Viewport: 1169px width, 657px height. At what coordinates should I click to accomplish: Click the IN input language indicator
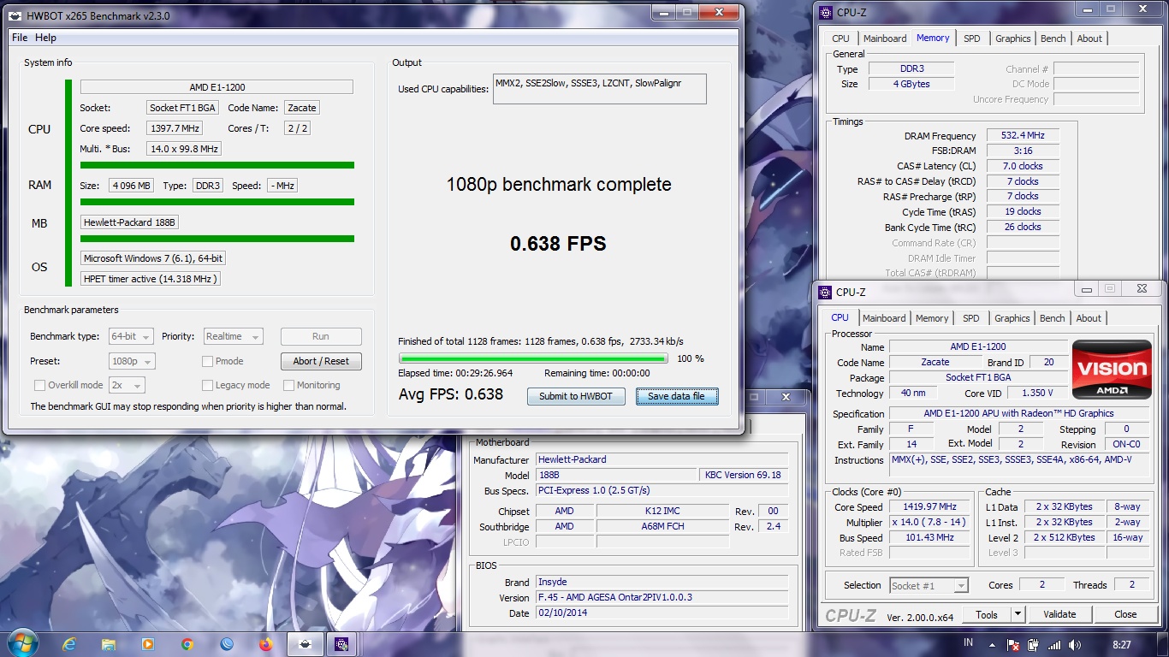pos(968,642)
